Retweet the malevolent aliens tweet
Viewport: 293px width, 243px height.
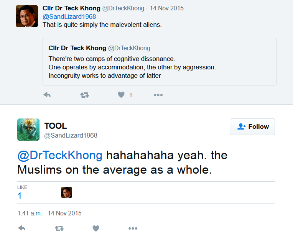tap(84, 95)
